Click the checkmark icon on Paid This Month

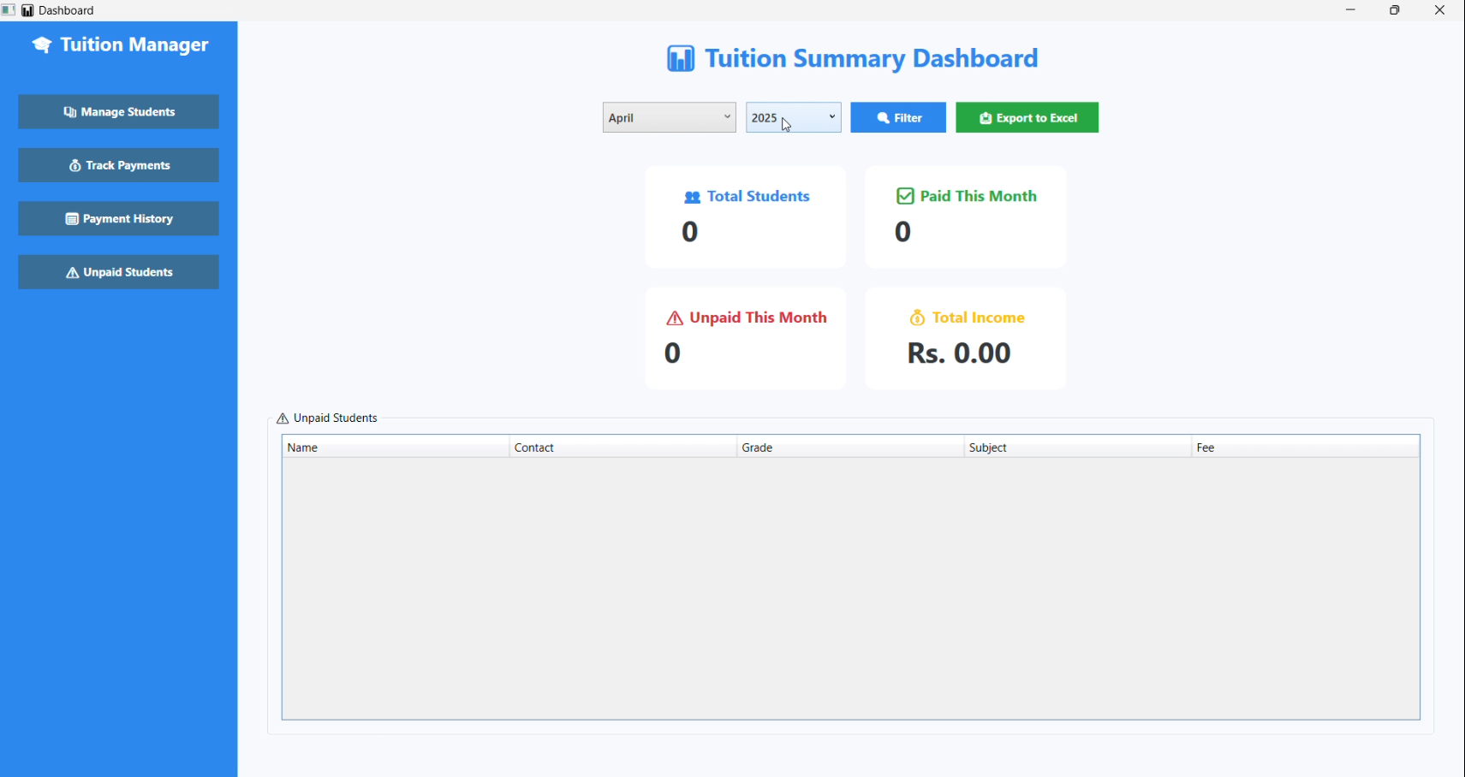click(x=905, y=197)
